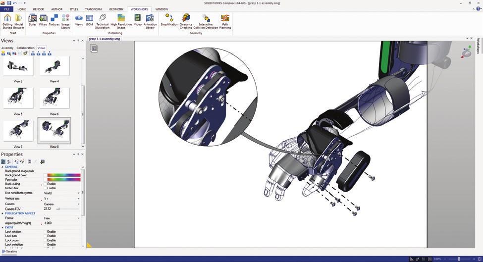Click the Background color gradient swatch
This screenshot has height=262, width=483.
(x=63, y=175)
